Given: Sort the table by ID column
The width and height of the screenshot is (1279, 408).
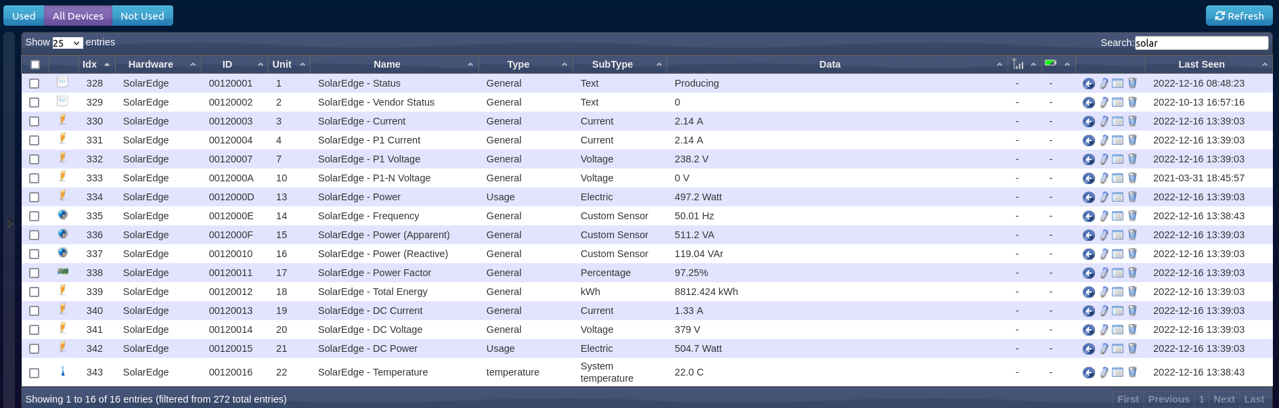Looking at the screenshot, I should (x=235, y=64).
